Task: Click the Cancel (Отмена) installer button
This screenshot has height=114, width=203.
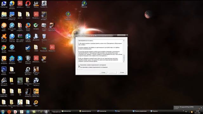Action: (122, 73)
